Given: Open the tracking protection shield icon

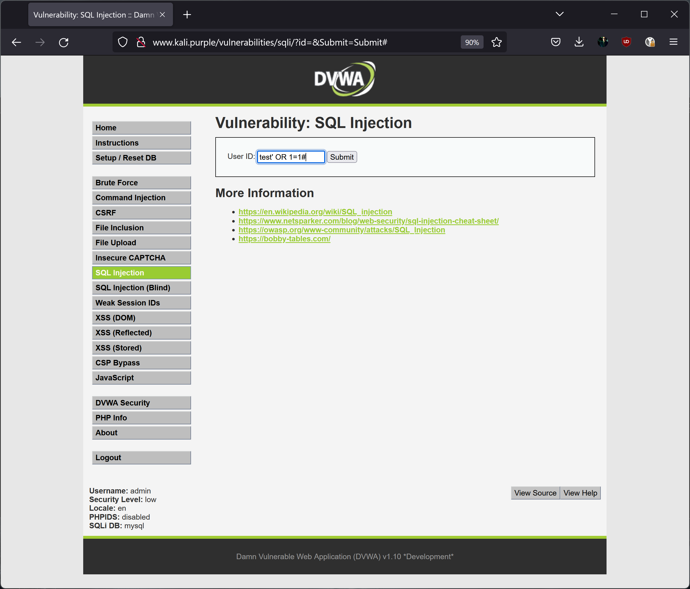Looking at the screenshot, I should (122, 42).
